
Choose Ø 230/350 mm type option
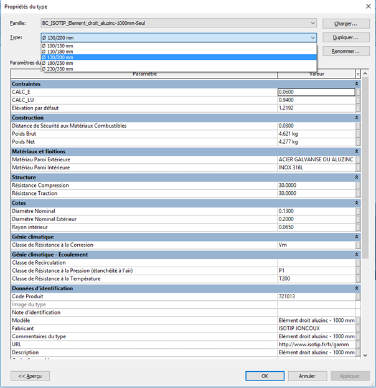tap(60, 69)
